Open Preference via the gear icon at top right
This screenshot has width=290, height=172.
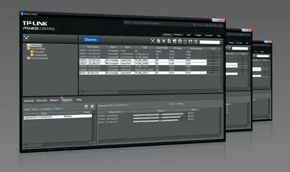(x=194, y=25)
